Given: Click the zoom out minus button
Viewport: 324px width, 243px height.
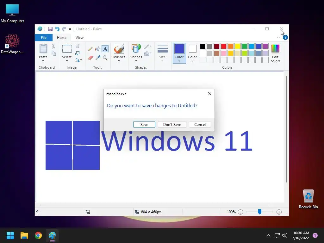Looking at the screenshot, I should pos(240,212).
